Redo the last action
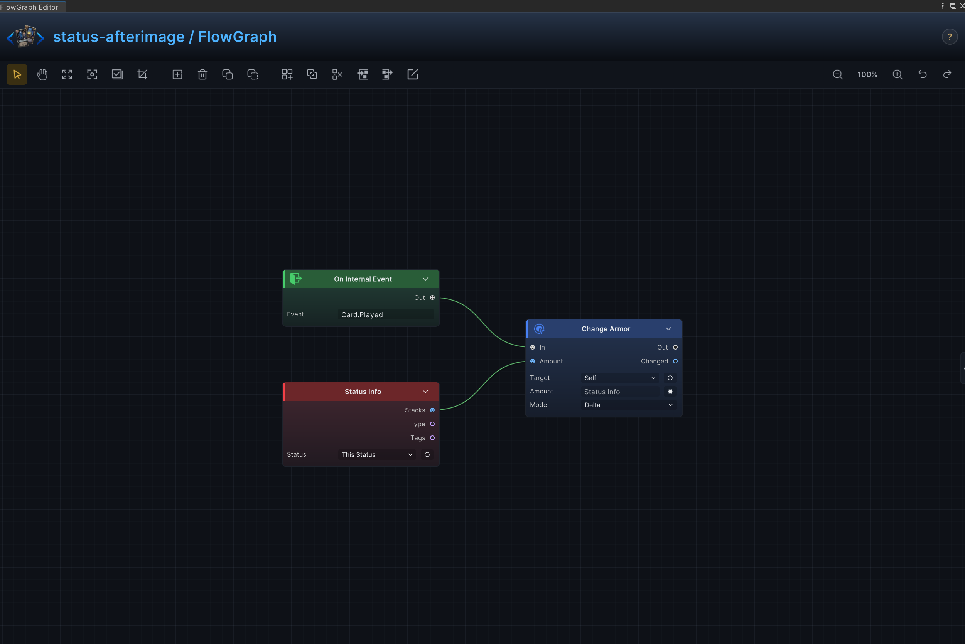This screenshot has width=965, height=644. click(x=947, y=74)
